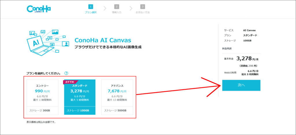Image resolution: width=296 pixels, height=135 pixels.
Task: Click the ストレージ 30GB text
Action: pyautogui.click(x=40, y=111)
